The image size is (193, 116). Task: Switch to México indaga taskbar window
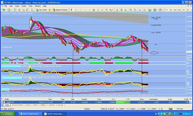[x=30, y=114]
